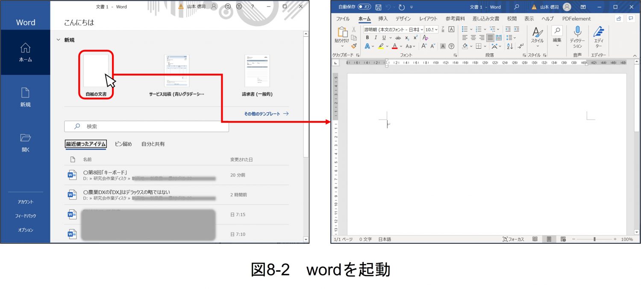
Task: Open 開く in the Word start sidebar
Action: pyautogui.click(x=26, y=143)
